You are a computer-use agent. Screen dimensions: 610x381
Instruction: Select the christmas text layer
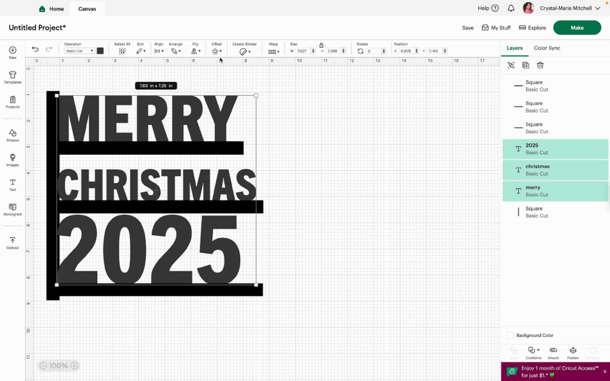point(555,170)
